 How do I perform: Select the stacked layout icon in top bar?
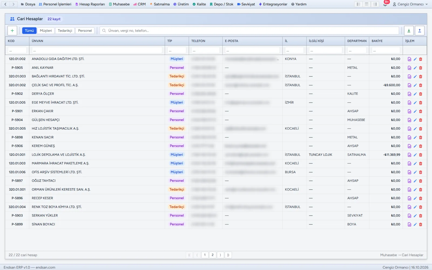[366, 4]
